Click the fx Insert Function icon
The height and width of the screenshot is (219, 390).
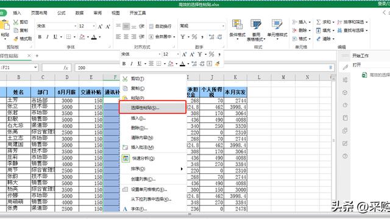click(x=66, y=68)
